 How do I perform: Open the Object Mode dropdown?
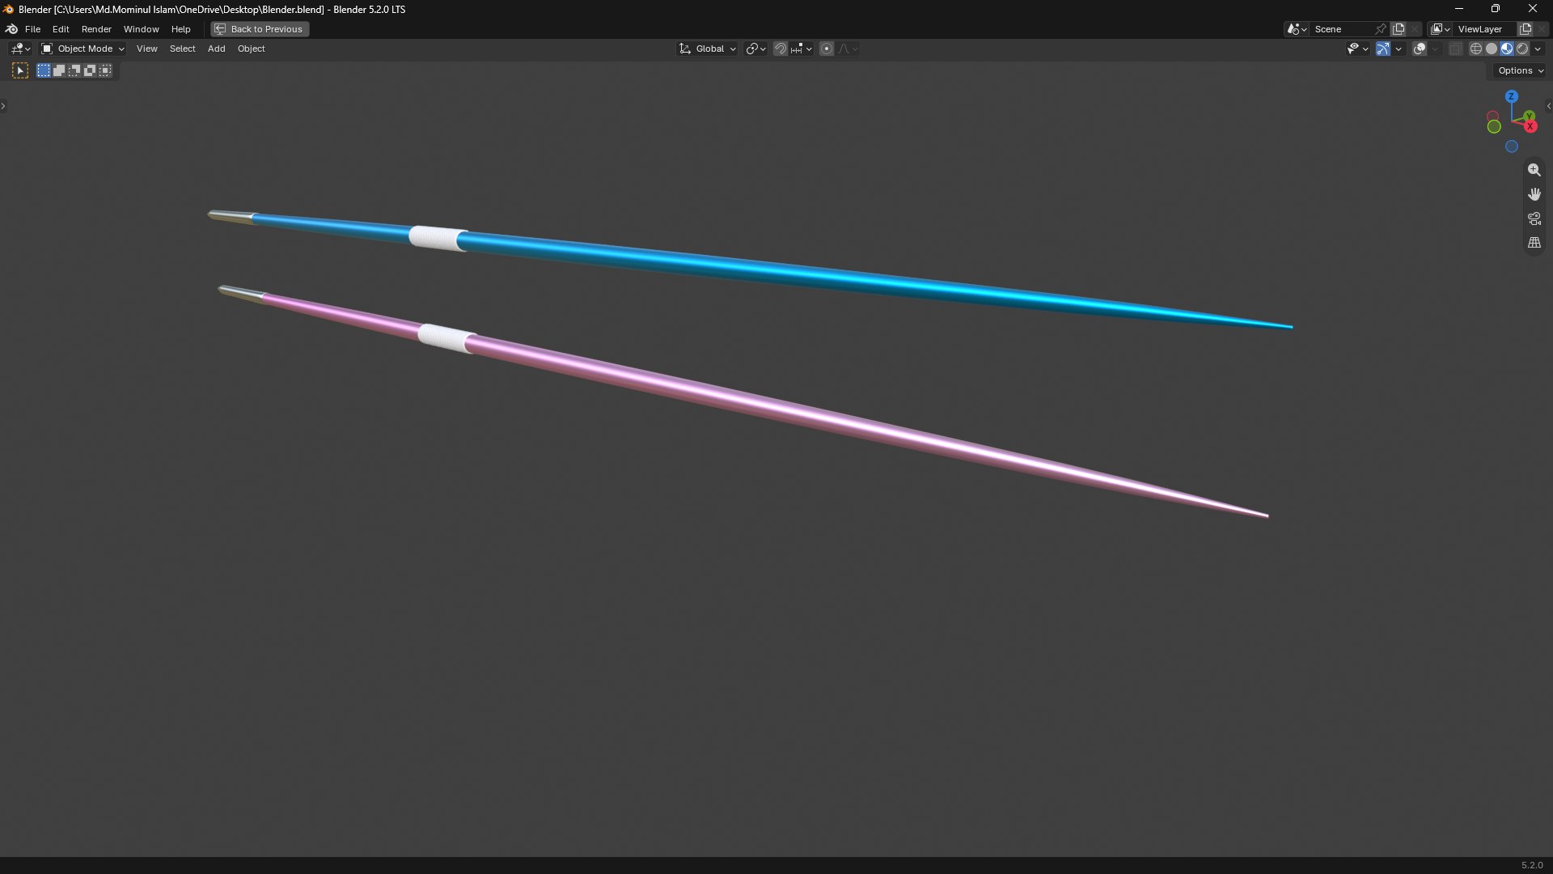coord(83,49)
